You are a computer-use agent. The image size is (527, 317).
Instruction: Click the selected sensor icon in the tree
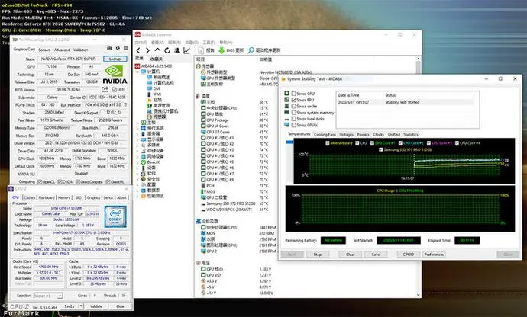tap(150, 117)
